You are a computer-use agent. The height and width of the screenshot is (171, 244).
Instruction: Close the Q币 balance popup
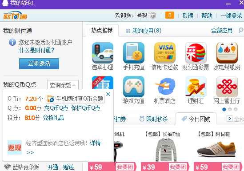click(108, 94)
